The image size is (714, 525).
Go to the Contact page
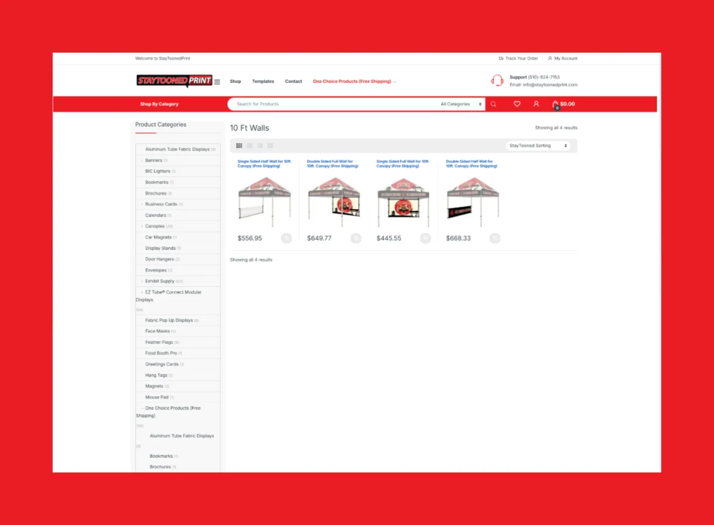(x=293, y=81)
